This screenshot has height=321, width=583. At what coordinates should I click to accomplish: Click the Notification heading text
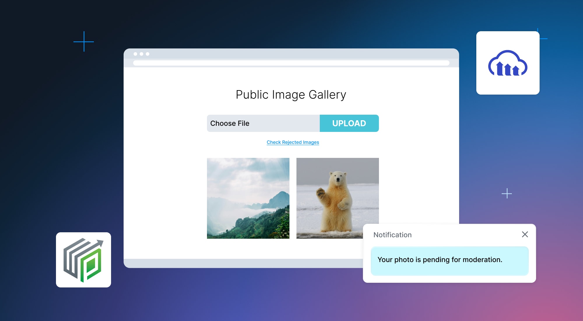coord(392,235)
